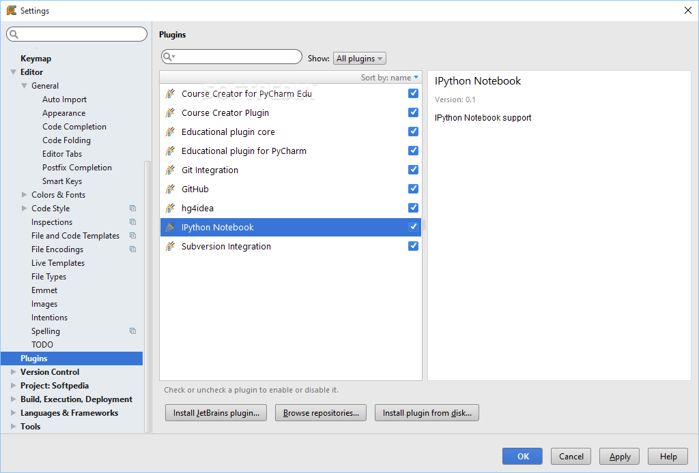This screenshot has width=699, height=473.
Task: Open the Sort by: name dropdown
Action: [389, 77]
